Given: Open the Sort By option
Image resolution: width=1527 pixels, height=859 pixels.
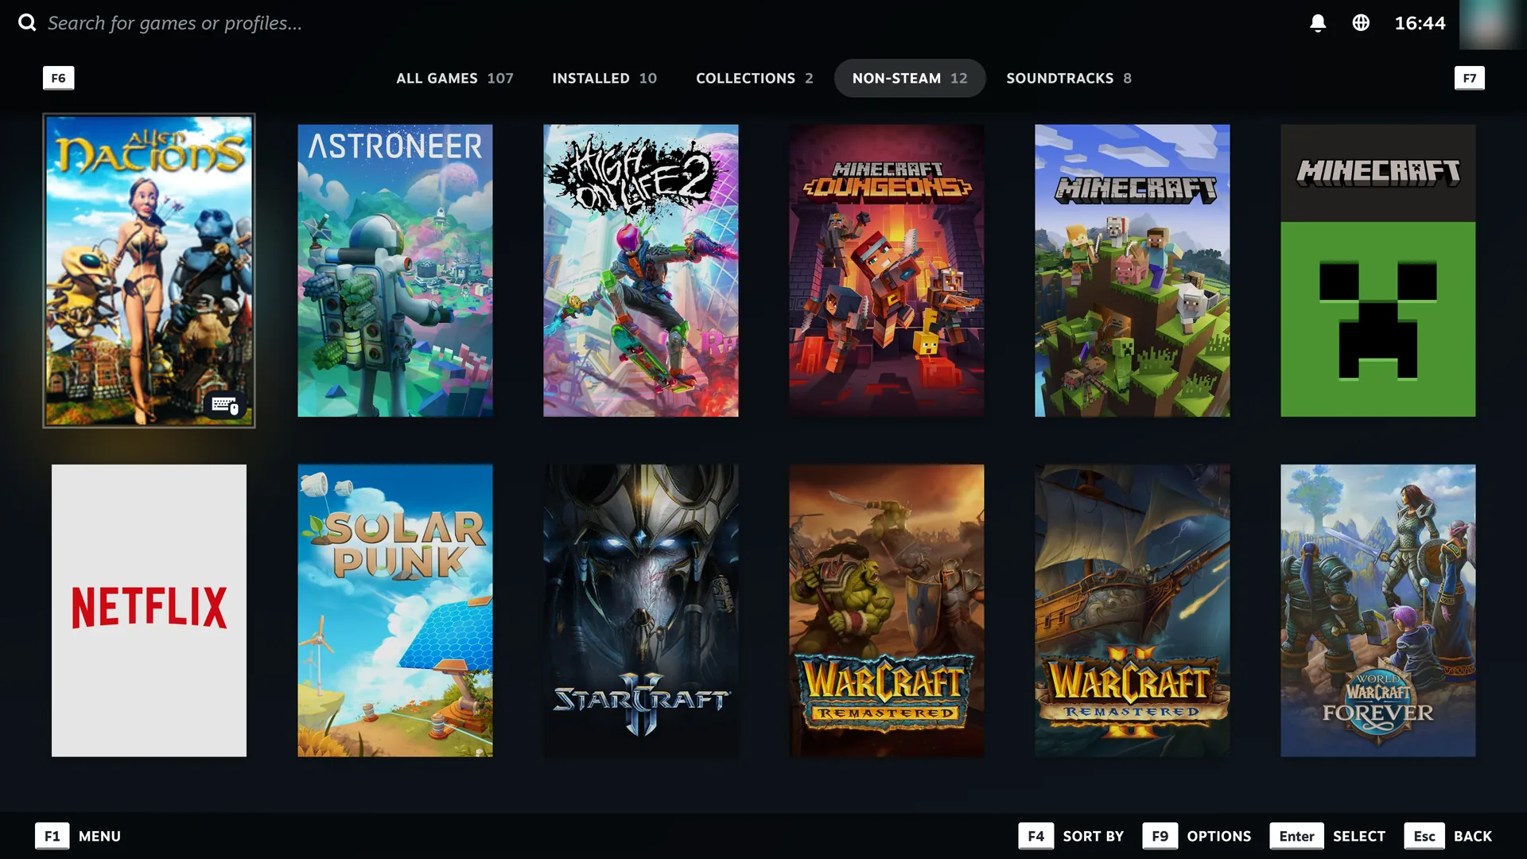Looking at the screenshot, I should [1070, 836].
